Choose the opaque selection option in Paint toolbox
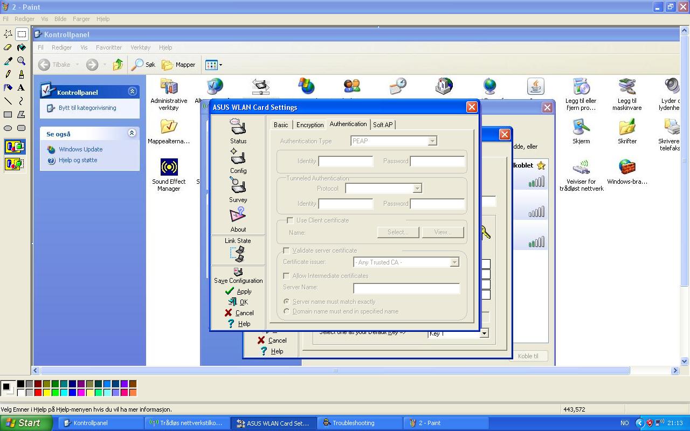The width and height of the screenshot is (690, 431). pyautogui.click(x=15, y=147)
